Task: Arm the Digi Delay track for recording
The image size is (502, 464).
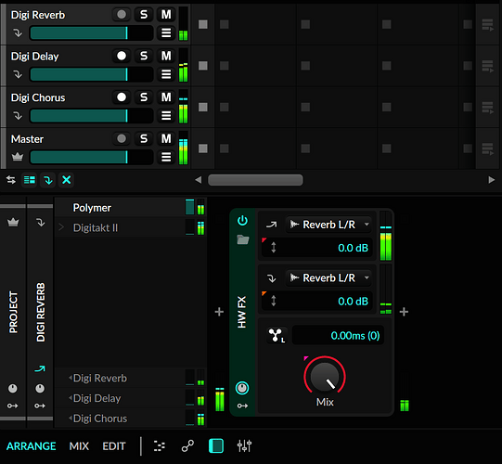Action: [x=122, y=56]
